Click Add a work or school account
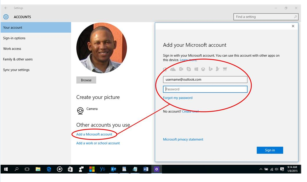 point(98,143)
